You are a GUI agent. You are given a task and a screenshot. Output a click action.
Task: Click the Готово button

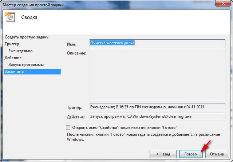click(191, 154)
